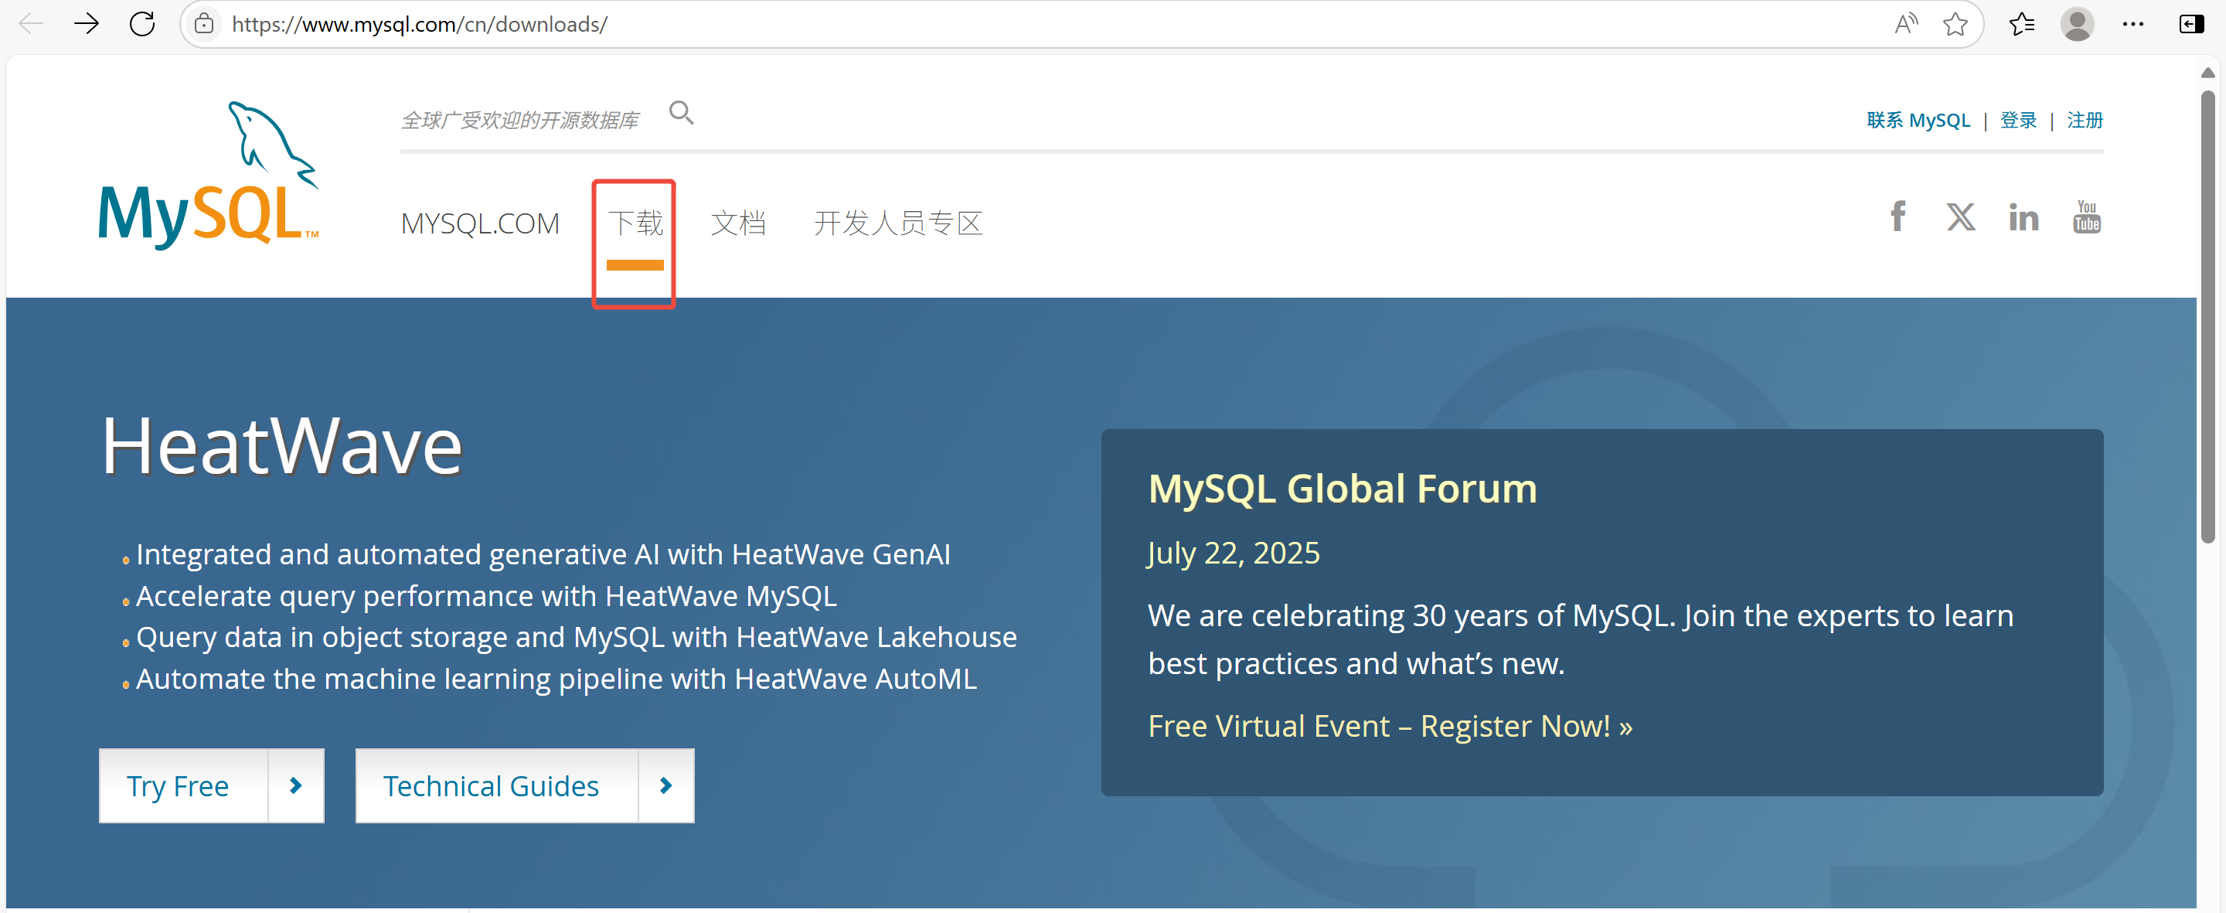Image resolution: width=2226 pixels, height=913 pixels.
Task: Click the 联系 MySQL link
Action: coord(1918,120)
